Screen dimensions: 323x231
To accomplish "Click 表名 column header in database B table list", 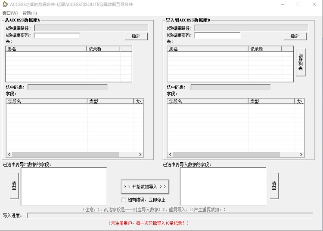I will click(x=208, y=49).
